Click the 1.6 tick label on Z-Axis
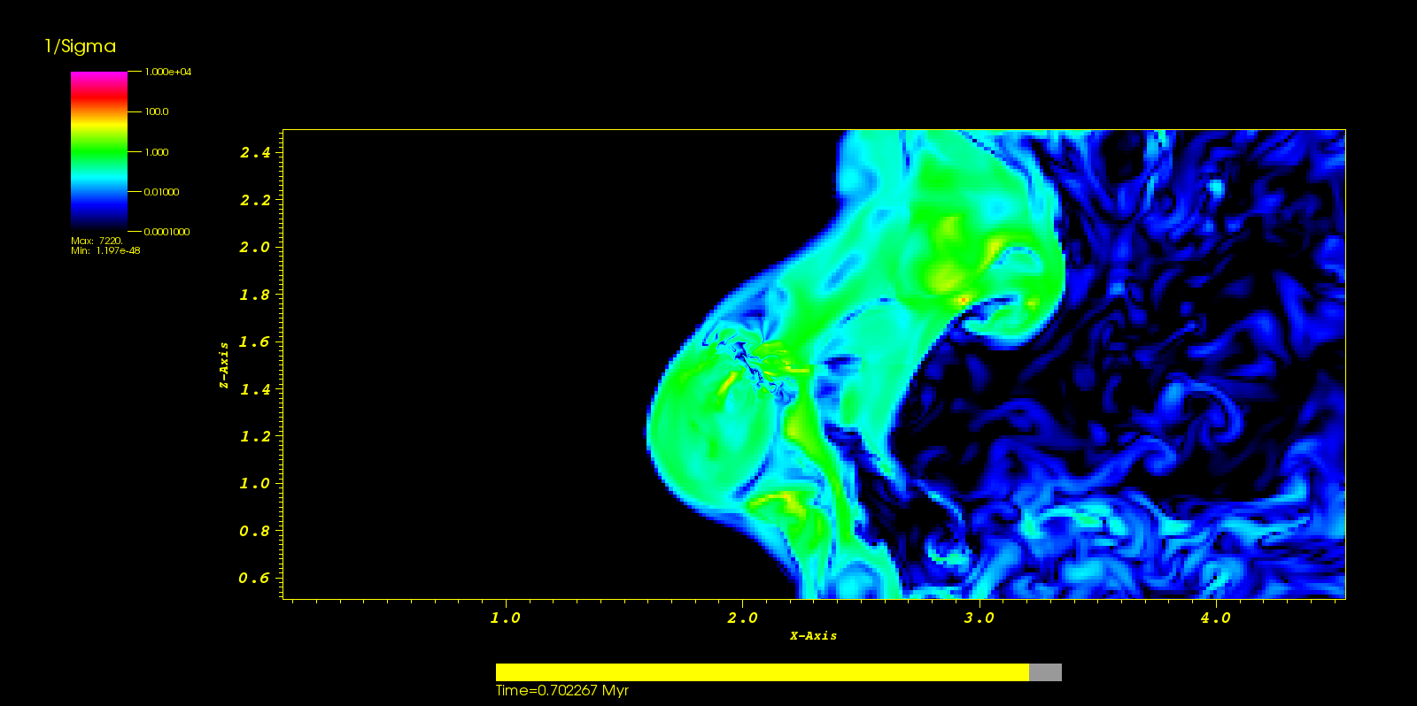 pos(255,342)
